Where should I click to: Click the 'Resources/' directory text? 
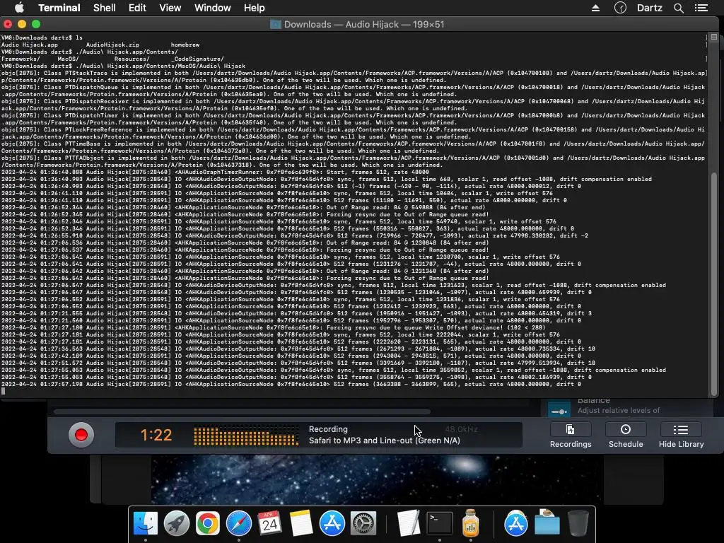pos(132,59)
